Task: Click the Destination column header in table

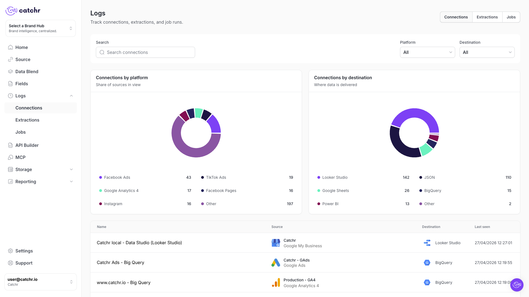Action: point(431,227)
